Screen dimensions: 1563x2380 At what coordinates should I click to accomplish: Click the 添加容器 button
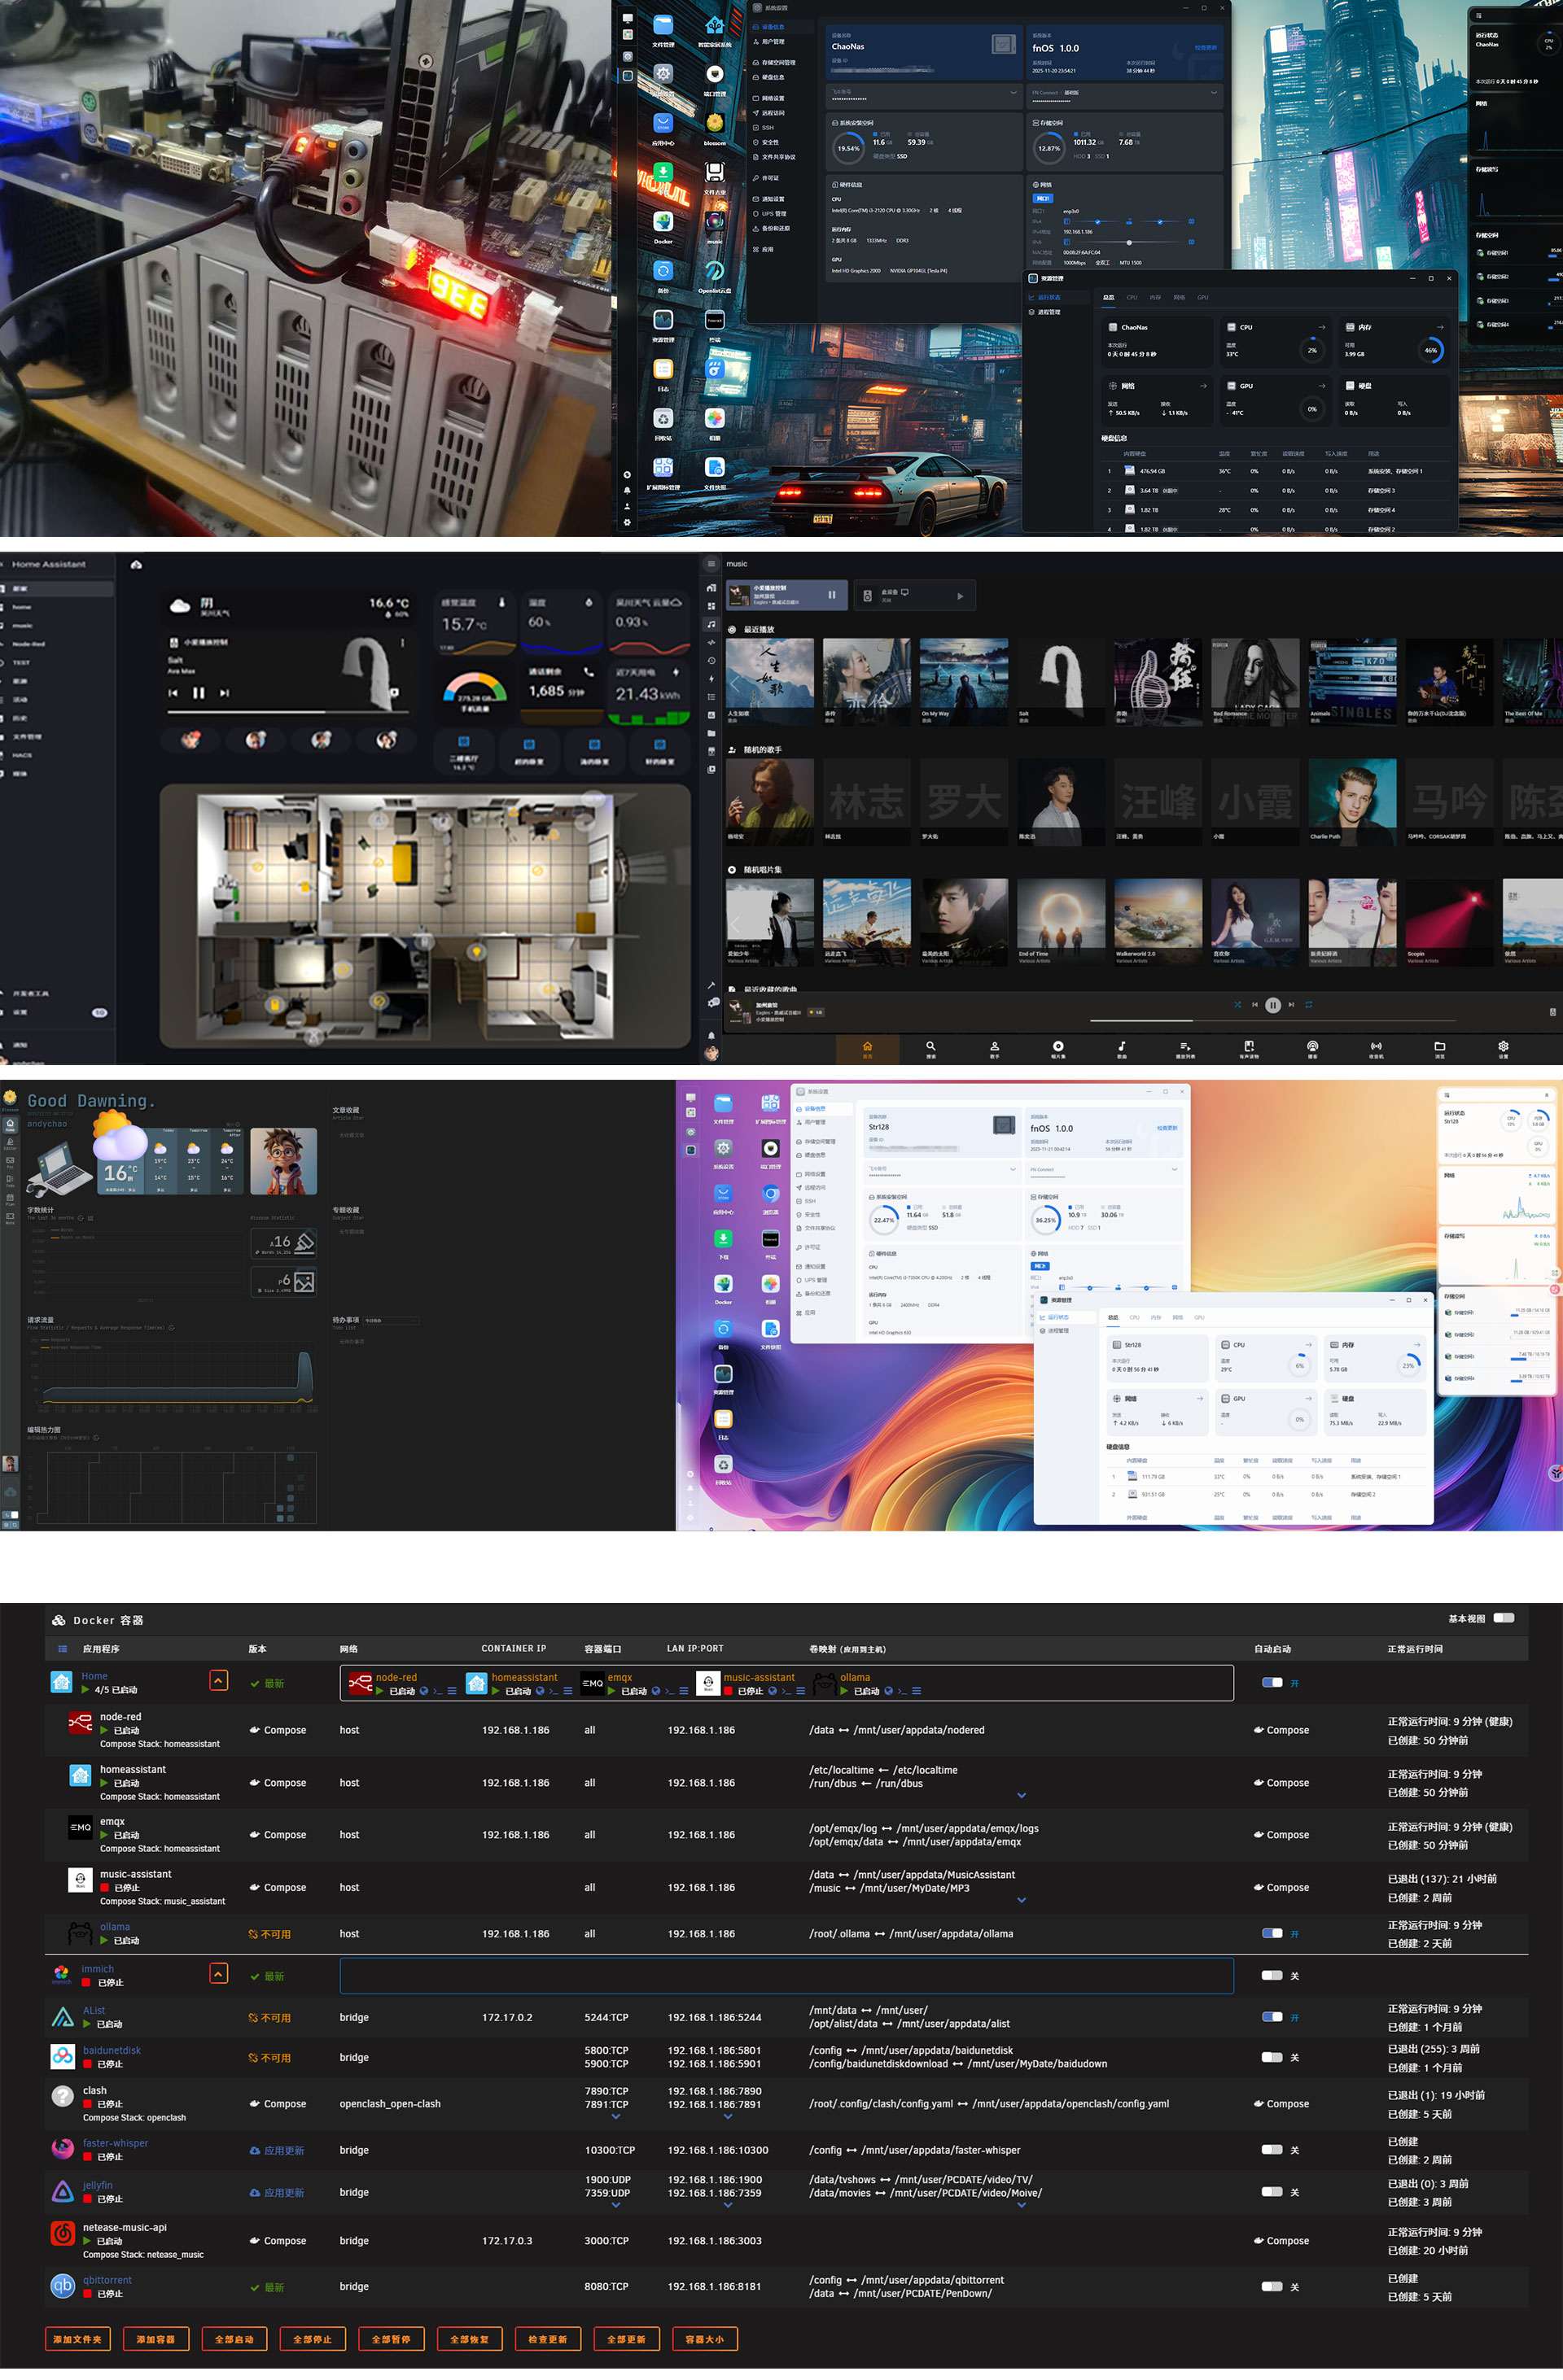[156, 2339]
